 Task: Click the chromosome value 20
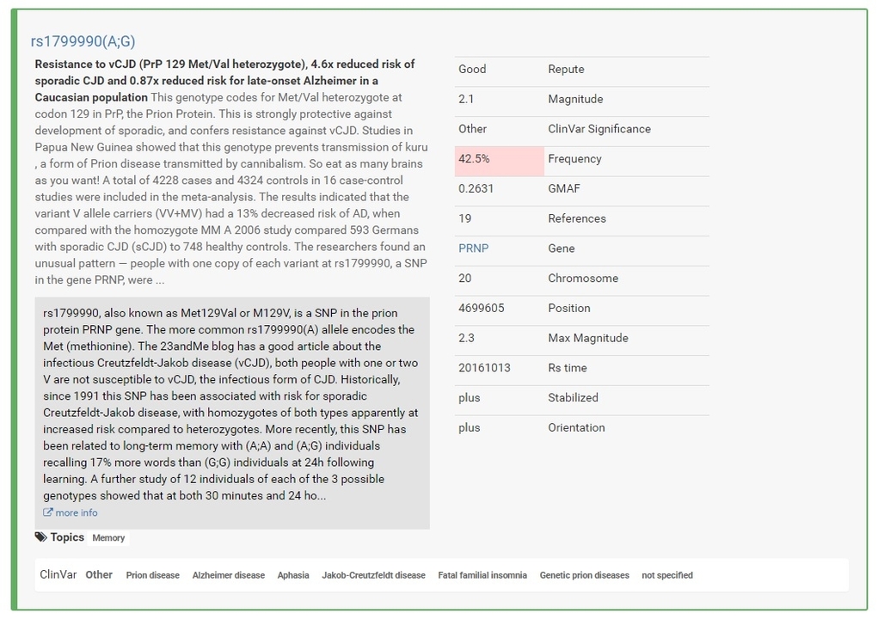pyautogui.click(x=464, y=279)
